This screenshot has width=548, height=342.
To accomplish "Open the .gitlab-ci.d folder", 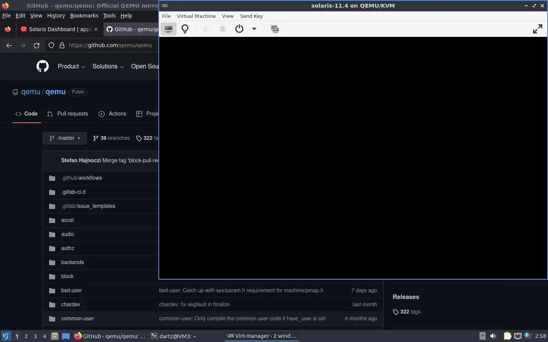I will [73, 192].
